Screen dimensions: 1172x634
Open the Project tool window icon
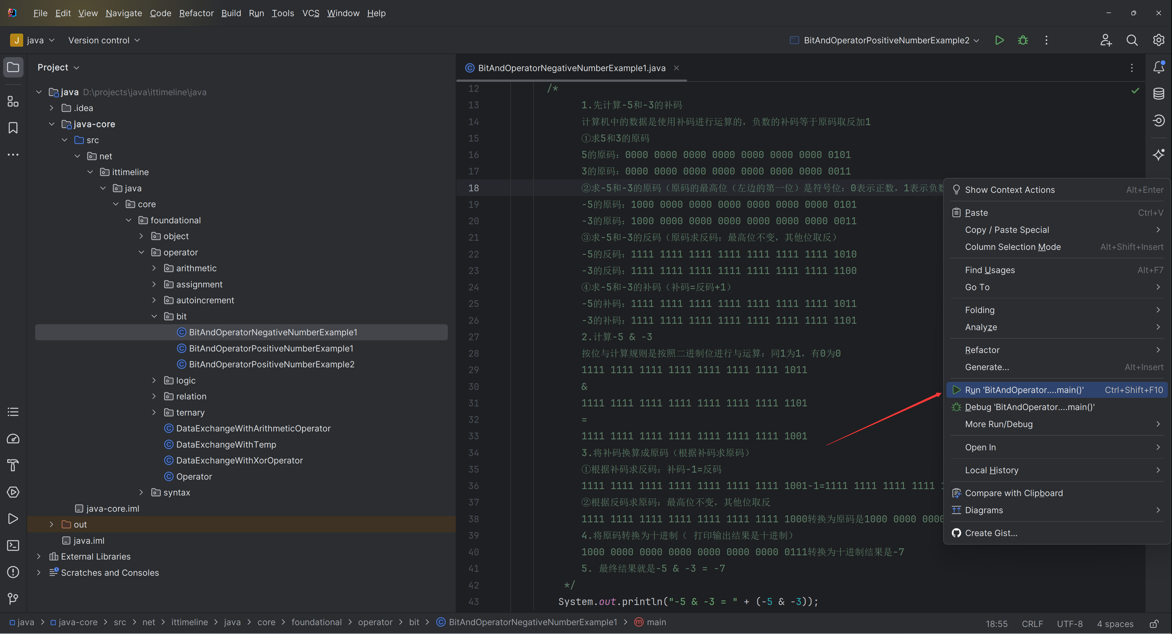coord(13,67)
